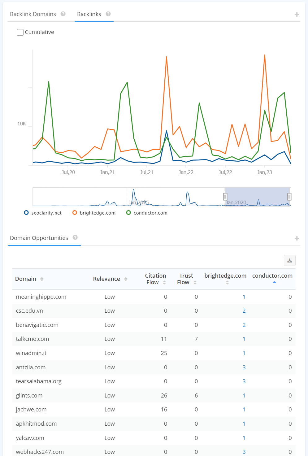This screenshot has height=456, width=308.
Task: Open brightedge.com count link for csc.edu.vn
Action: click(244, 311)
